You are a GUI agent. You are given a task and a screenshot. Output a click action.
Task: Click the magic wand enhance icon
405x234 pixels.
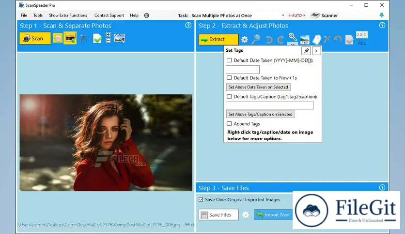tap(293, 37)
